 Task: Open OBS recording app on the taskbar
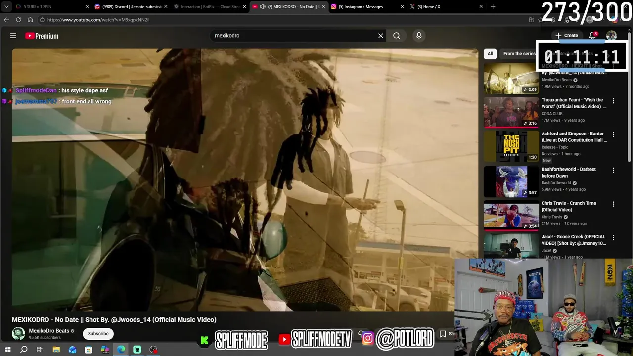coord(153,350)
